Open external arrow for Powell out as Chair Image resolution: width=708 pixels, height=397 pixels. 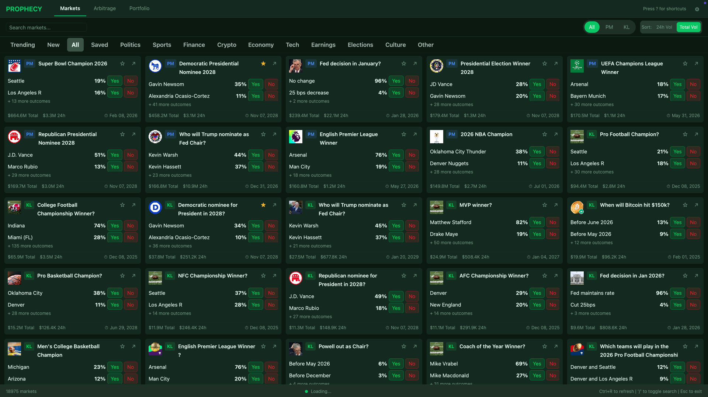(x=415, y=347)
